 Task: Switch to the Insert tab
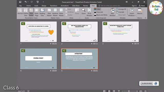coord(36,6)
